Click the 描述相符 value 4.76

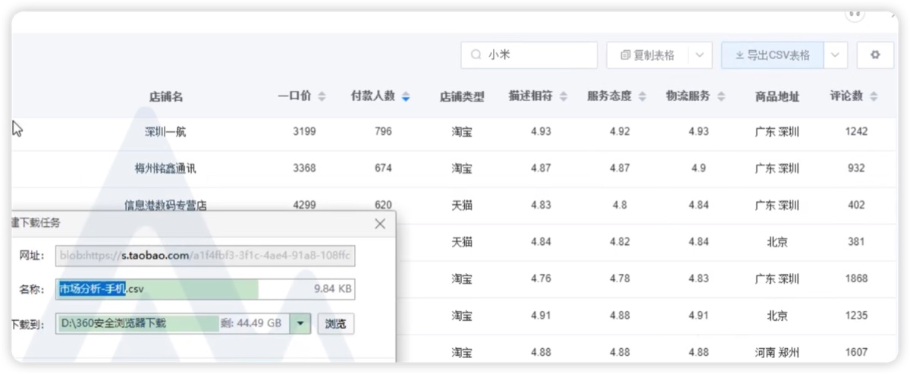[x=541, y=278]
